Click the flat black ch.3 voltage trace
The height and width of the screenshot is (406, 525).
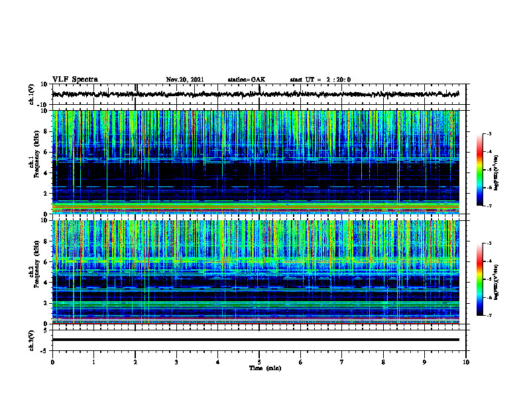click(x=256, y=340)
